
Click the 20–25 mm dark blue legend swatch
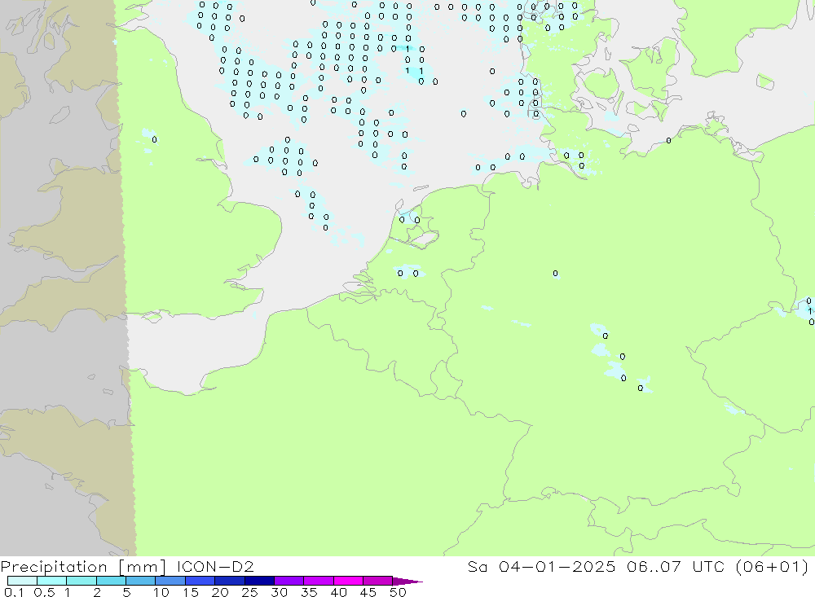point(229,581)
